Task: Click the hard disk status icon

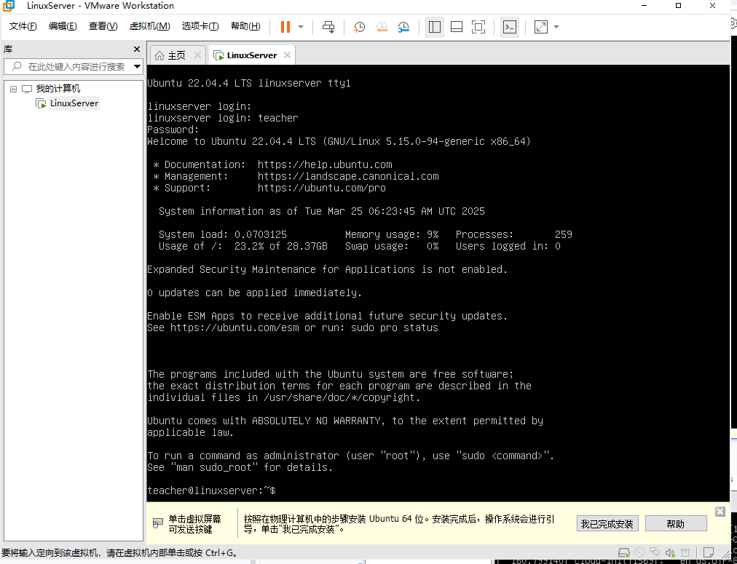Action: [623, 552]
